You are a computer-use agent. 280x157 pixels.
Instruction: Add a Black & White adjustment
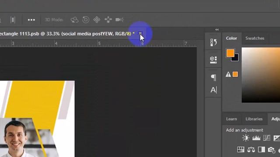(x=262, y=150)
